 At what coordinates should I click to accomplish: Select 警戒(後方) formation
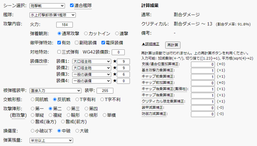33,121
